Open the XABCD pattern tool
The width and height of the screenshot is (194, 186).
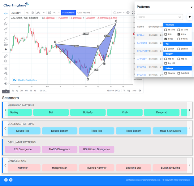point(6,39)
